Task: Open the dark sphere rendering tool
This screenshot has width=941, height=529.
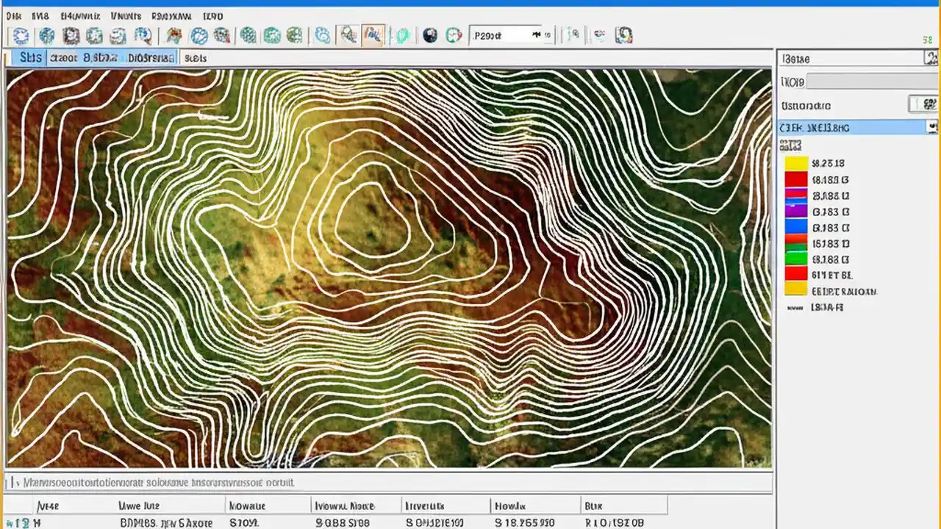Action: click(x=430, y=35)
